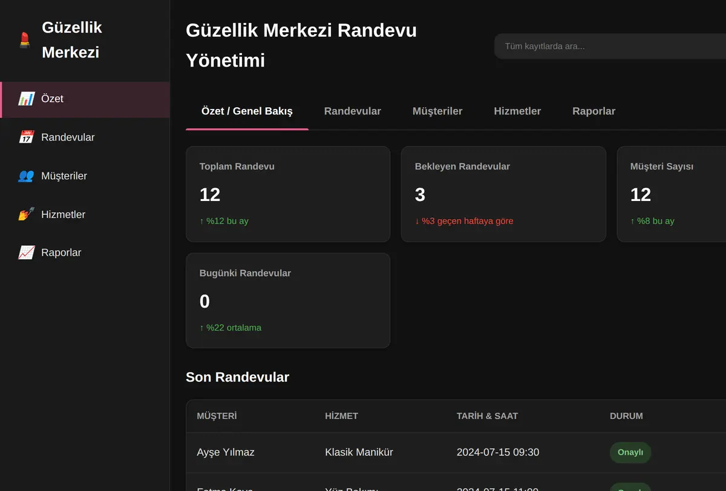
Task: Click the MÜŞTERİ column header
Action: [217, 416]
